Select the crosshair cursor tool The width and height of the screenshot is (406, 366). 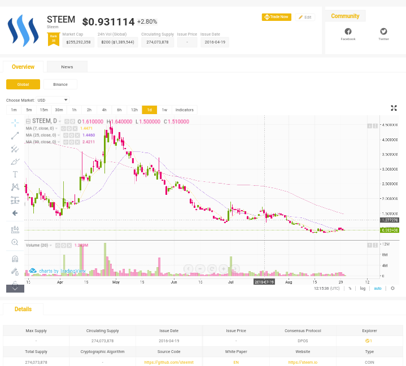pyautogui.click(x=15, y=123)
